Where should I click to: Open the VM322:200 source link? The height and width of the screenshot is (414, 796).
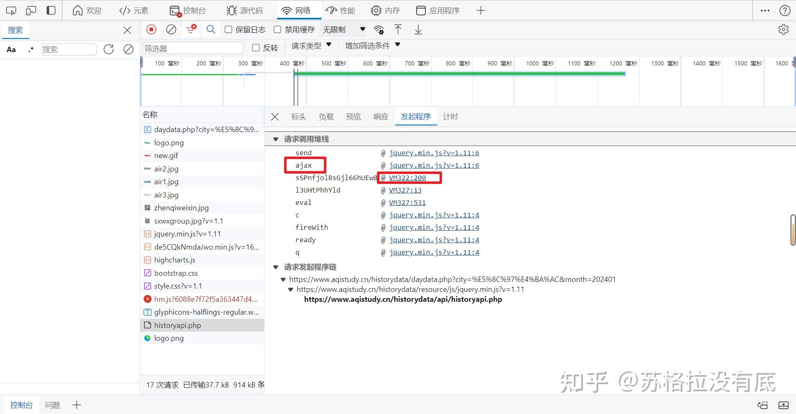(407, 178)
